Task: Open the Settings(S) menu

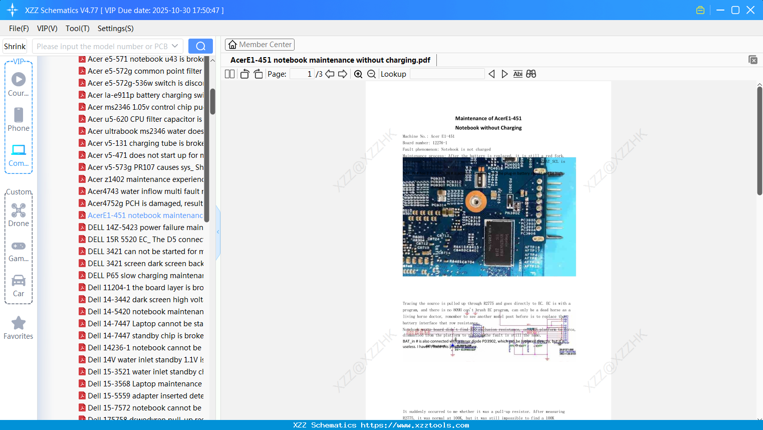Action: (116, 29)
